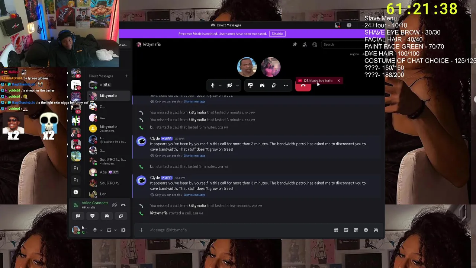Select the missed call entry at 1:52 PM

click(x=203, y=120)
